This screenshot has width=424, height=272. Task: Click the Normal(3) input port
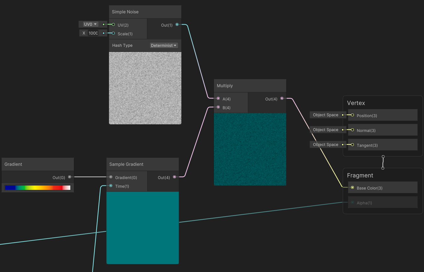point(352,130)
